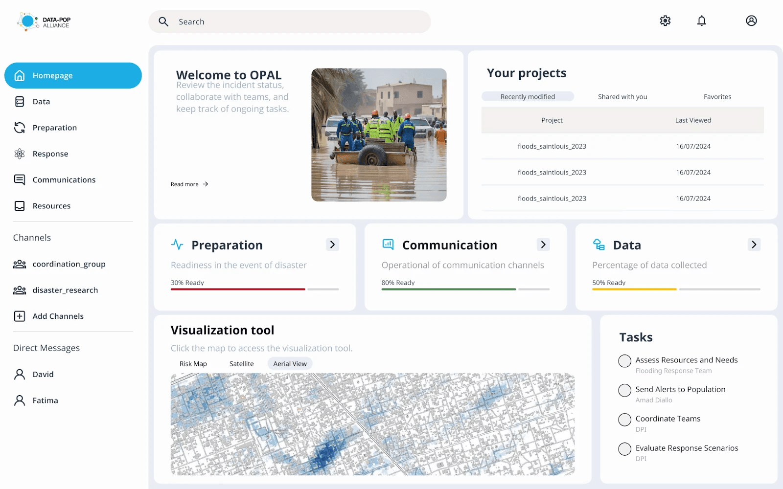Click the Data-Pop Alliance logo
Screen dimensions: 783x489
pos(44,22)
